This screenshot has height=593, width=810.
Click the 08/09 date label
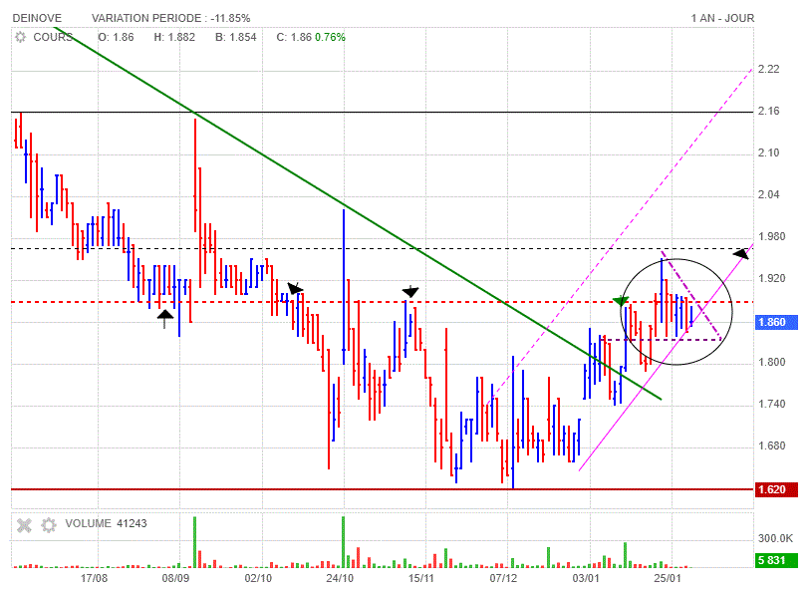coord(175,578)
